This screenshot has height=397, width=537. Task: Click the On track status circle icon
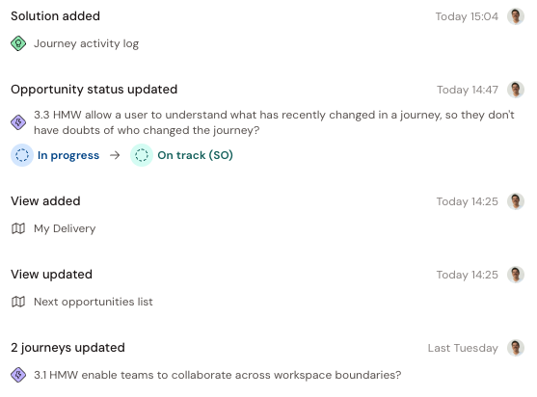point(142,155)
